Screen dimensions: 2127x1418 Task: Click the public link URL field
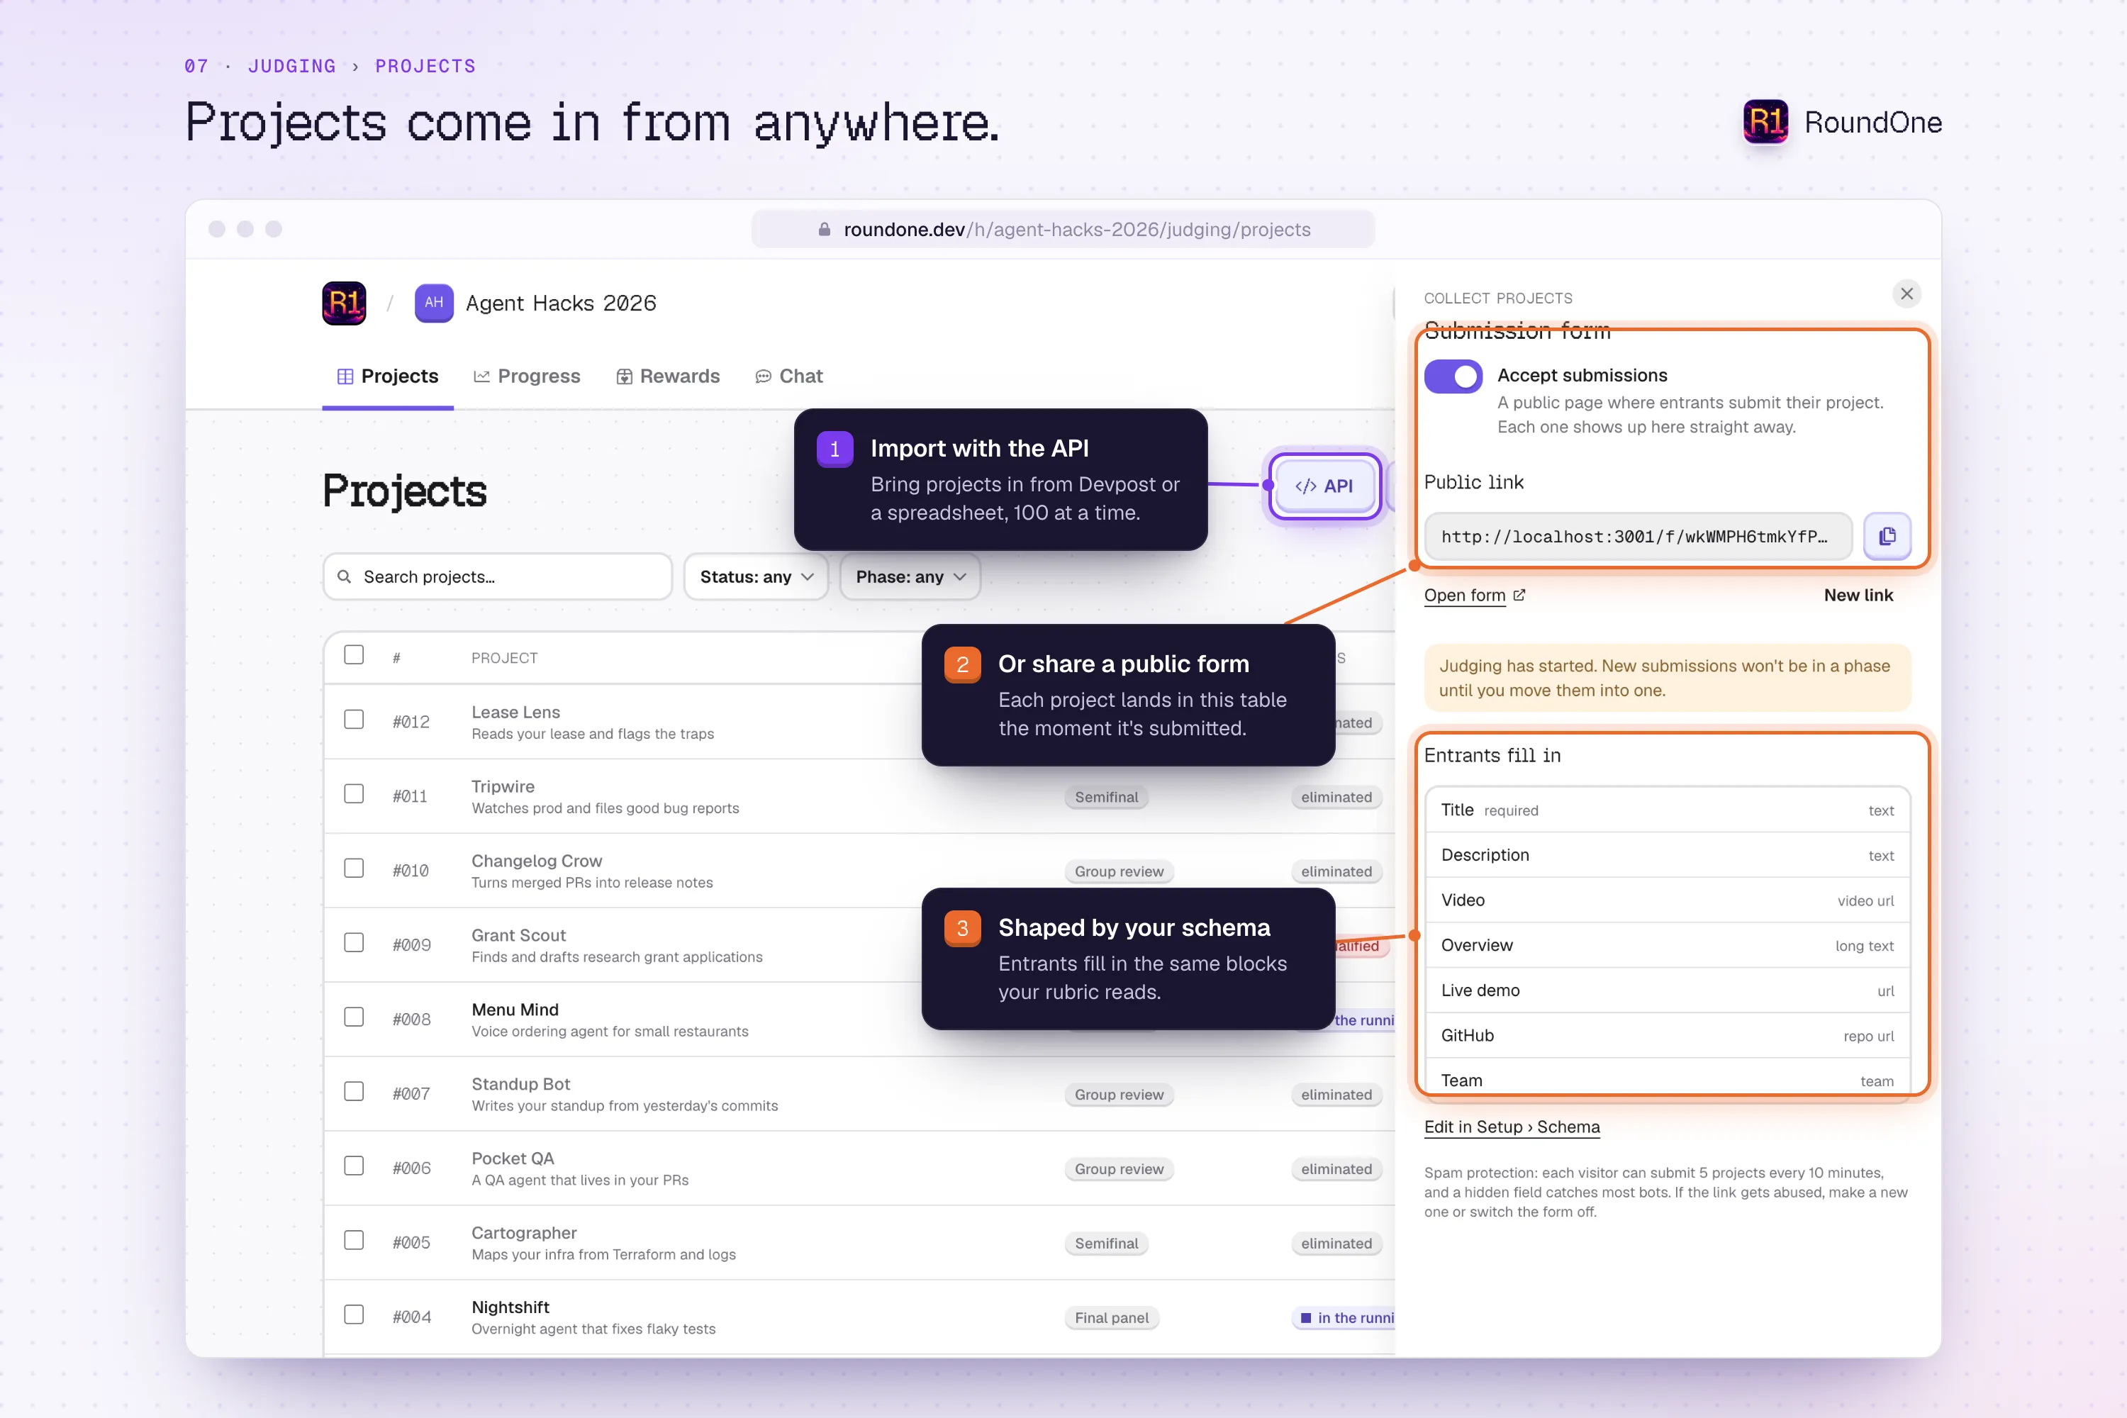pyautogui.click(x=1638, y=536)
